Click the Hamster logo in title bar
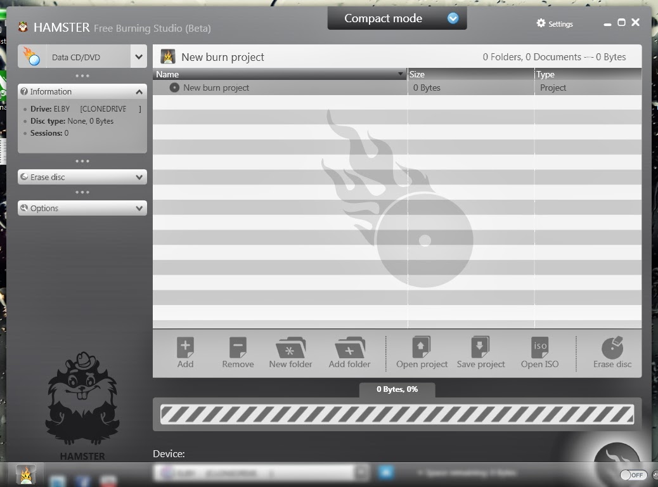 [23, 27]
